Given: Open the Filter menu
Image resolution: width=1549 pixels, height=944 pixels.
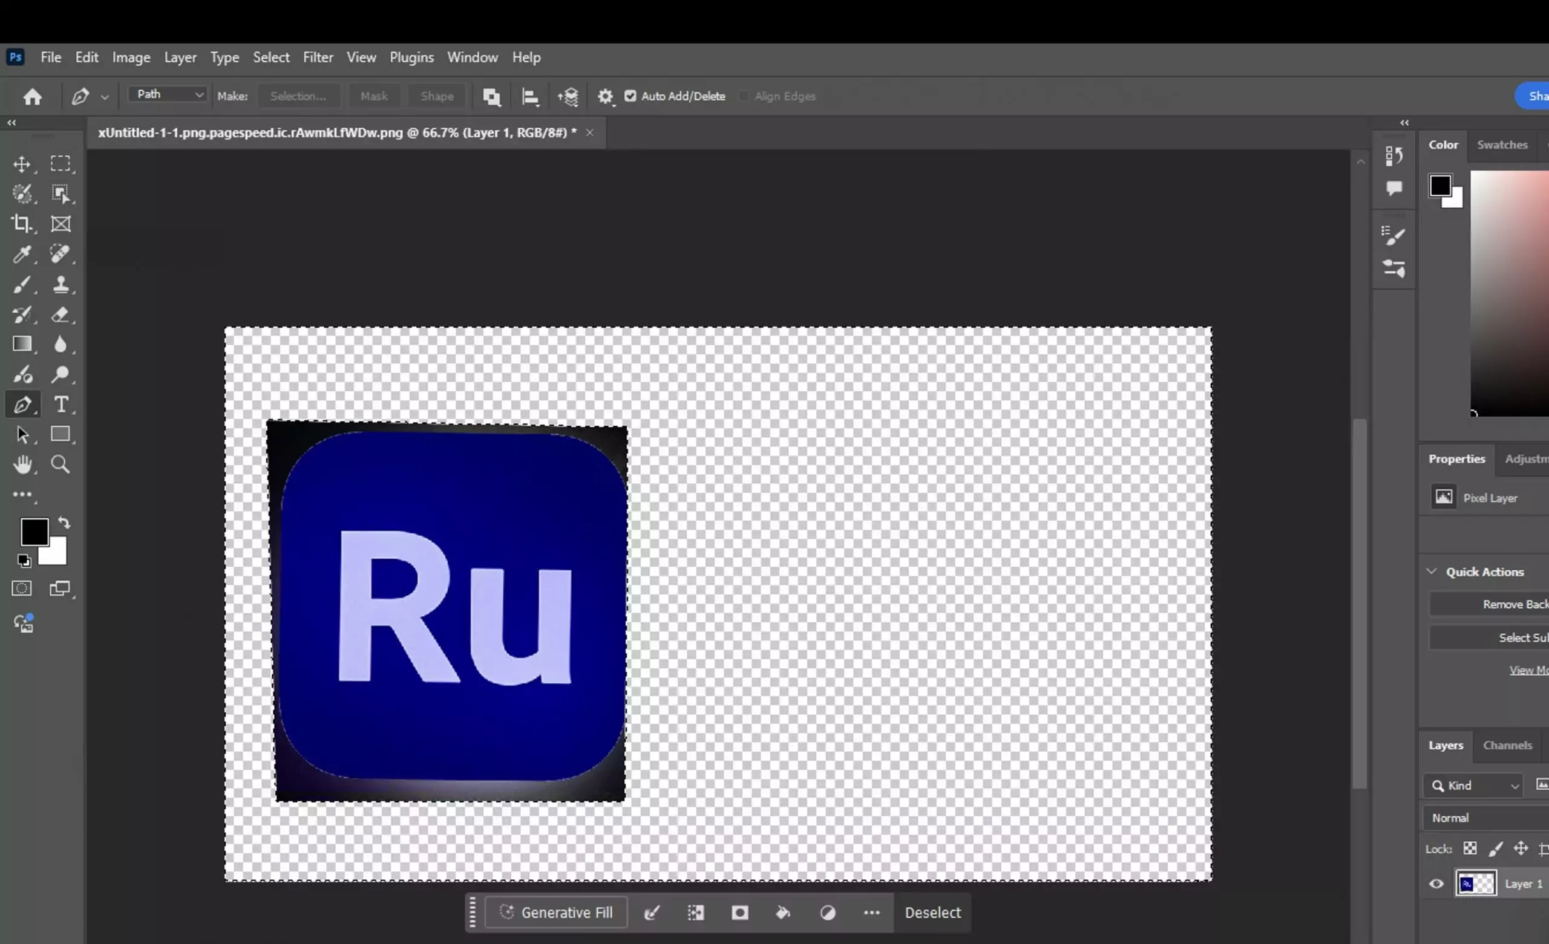Looking at the screenshot, I should pos(318,57).
